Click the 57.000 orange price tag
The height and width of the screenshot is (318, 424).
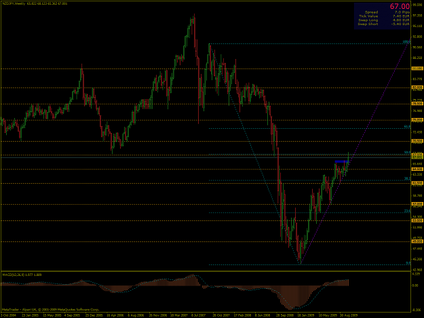(417, 204)
